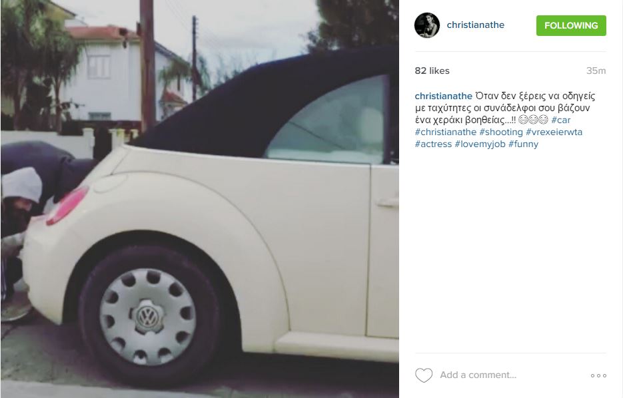Open christianathe username link in header
This screenshot has width=623, height=398.
(x=475, y=25)
